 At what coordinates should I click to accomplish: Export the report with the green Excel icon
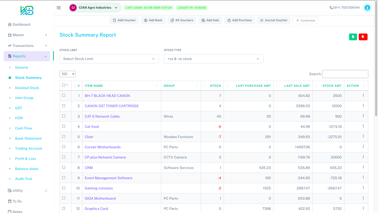(353, 37)
